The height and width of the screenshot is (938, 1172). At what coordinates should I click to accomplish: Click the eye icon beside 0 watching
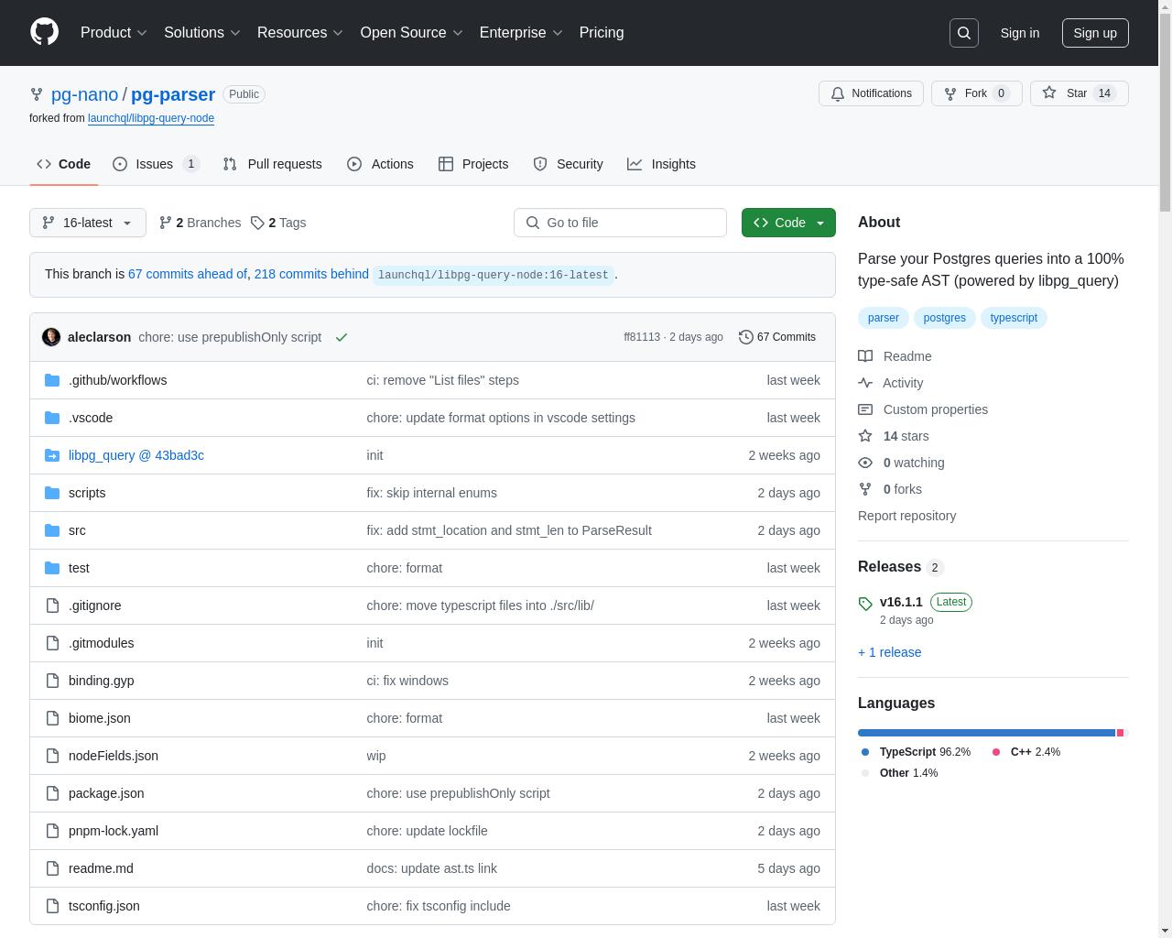pyautogui.click(x=865, y=463)
